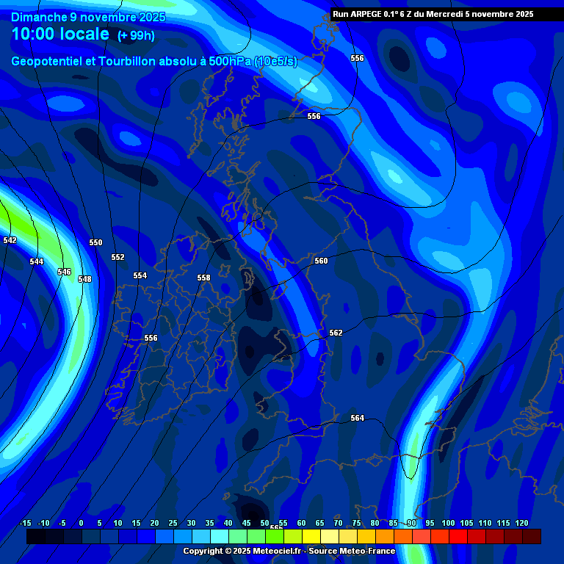Click the 542 geopotential contour label
Viewport: 564px width, 564px height.
coord(10,240)
